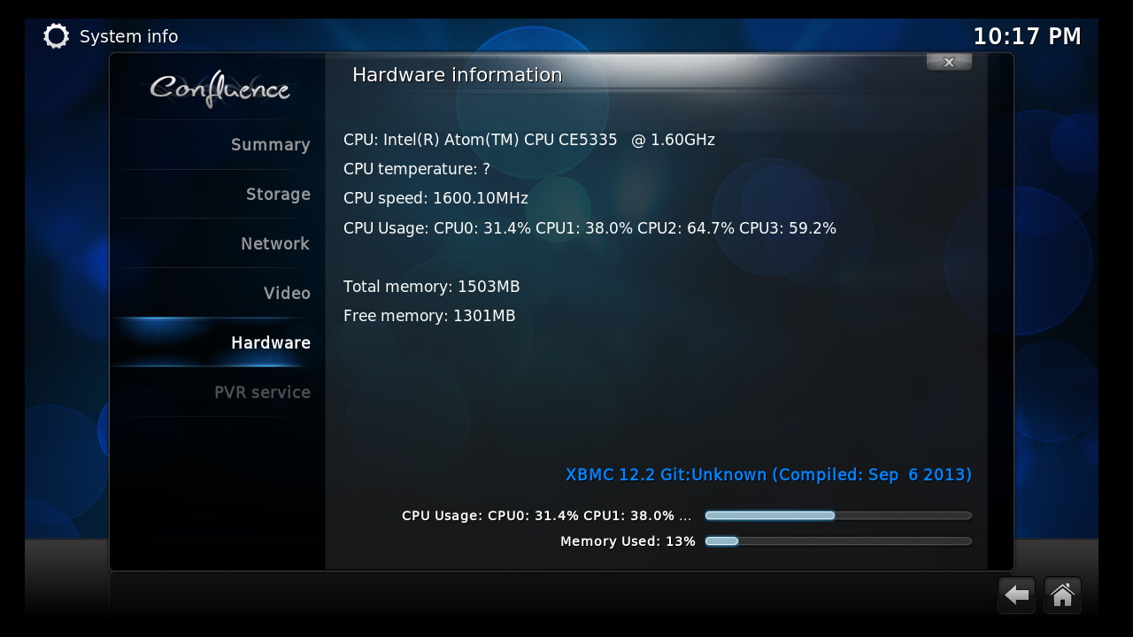Click the bottom truncated CPU Usage label
1133x637 pixels.
547,516
